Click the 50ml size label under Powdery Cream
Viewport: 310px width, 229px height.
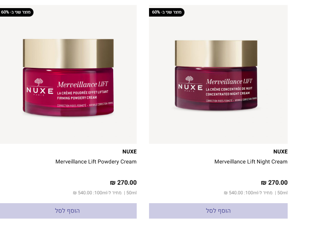(131, 193)
